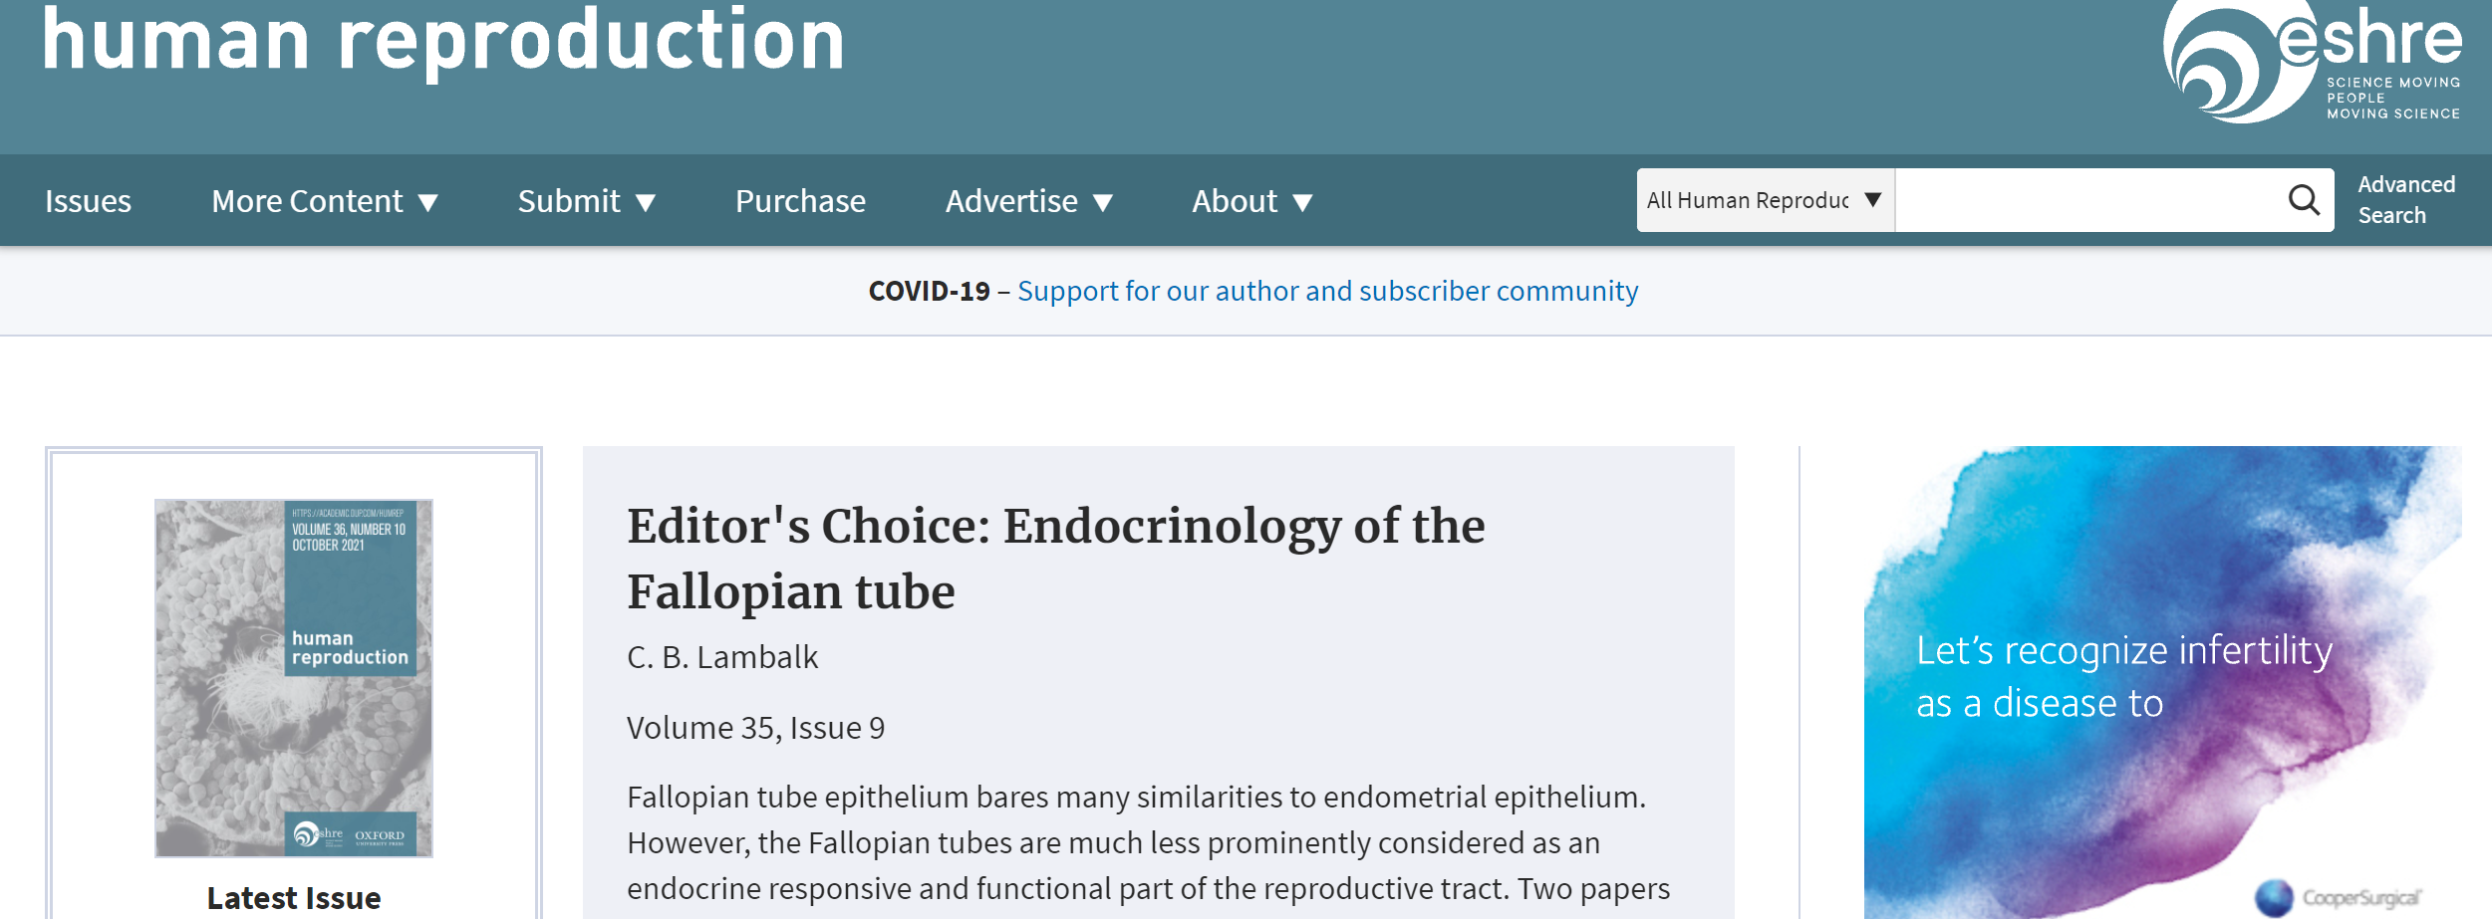Open the October 2021 journal cover thumbnail
2492x919 pixels.
click(294, 678)
